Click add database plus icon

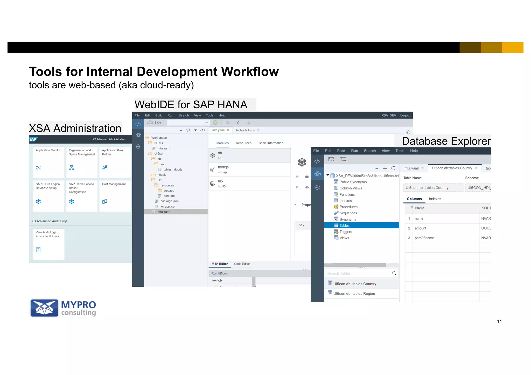tap(385, 168)
